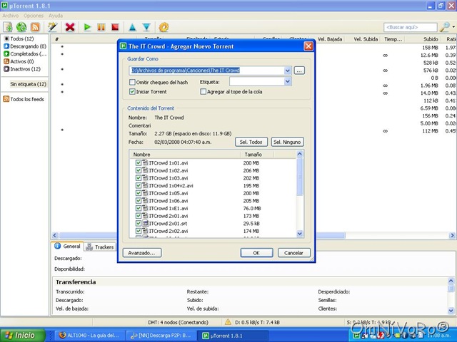Select Inactivos (12) category
Screen dimensions: 457x342
click(x=22, y=69)
